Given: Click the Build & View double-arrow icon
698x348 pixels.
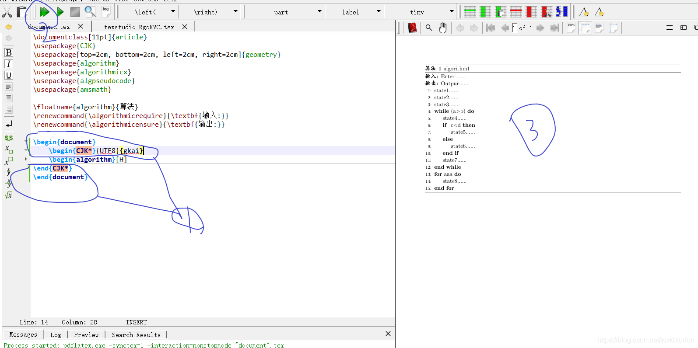Looking at the screenshot, I should (x=45, y=12).
